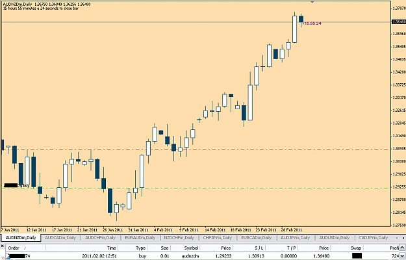Open the AUDCADm,Daily chart tab
Screen dimensions: 406x260
(60, 237)
